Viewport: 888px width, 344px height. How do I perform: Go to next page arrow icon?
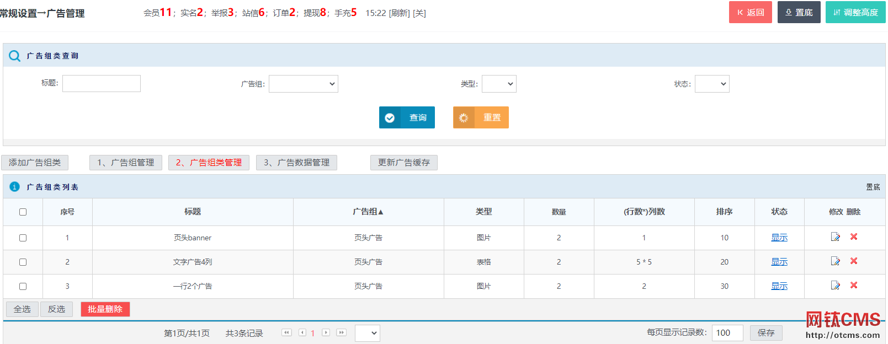point(326,332)
